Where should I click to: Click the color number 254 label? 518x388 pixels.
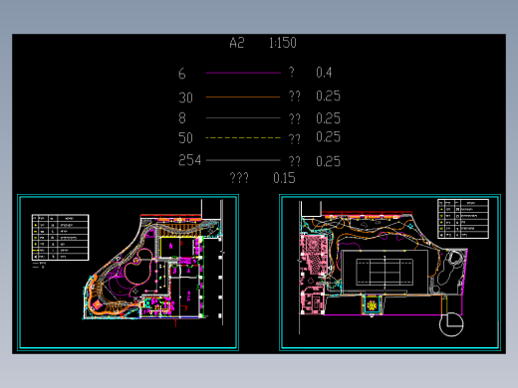coord(189,160)
